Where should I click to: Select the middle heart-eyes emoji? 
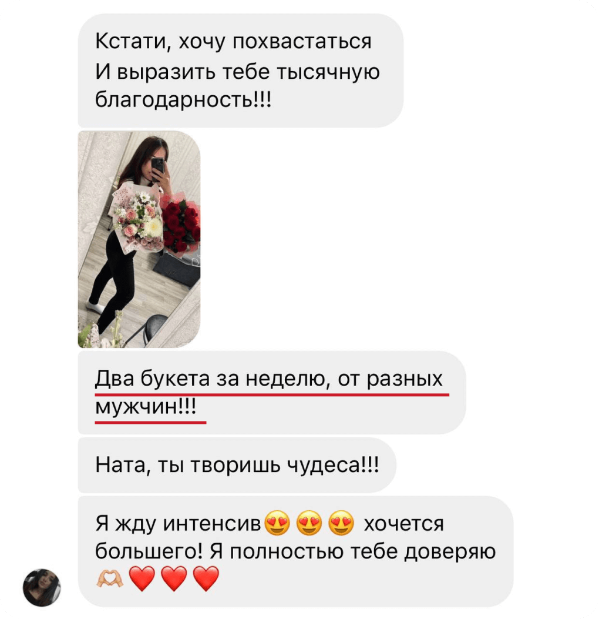coord(309,523)
